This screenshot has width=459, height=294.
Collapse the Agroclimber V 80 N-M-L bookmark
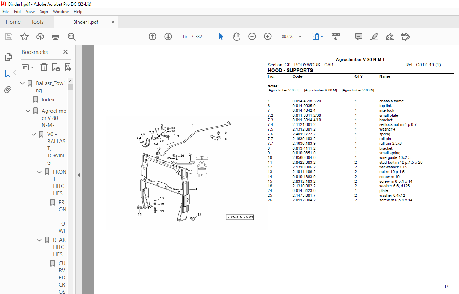point(28,111)
